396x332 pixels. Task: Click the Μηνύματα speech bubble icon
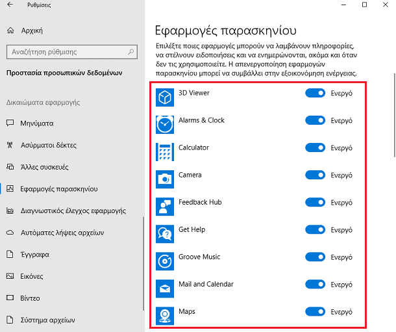10,123
